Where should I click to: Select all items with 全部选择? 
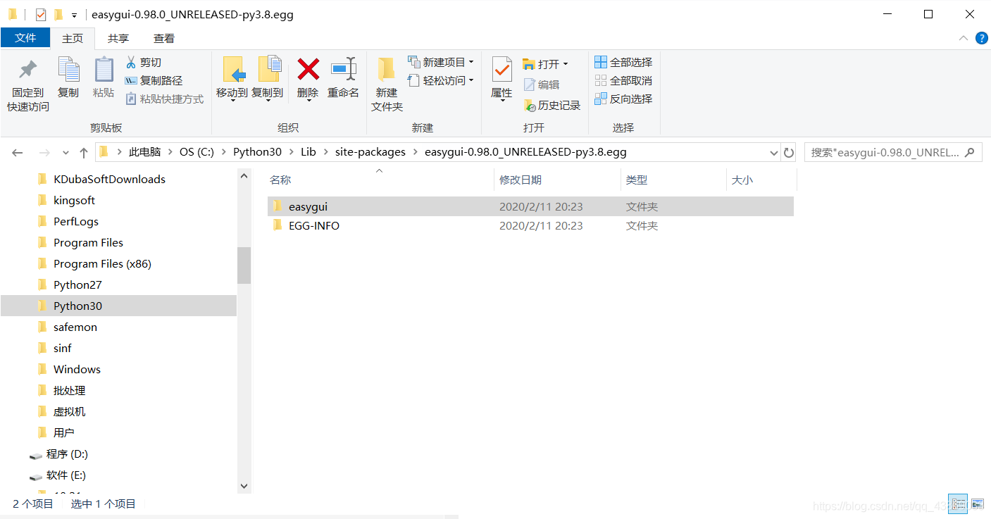pyautogui.click(x=623, y=62)
